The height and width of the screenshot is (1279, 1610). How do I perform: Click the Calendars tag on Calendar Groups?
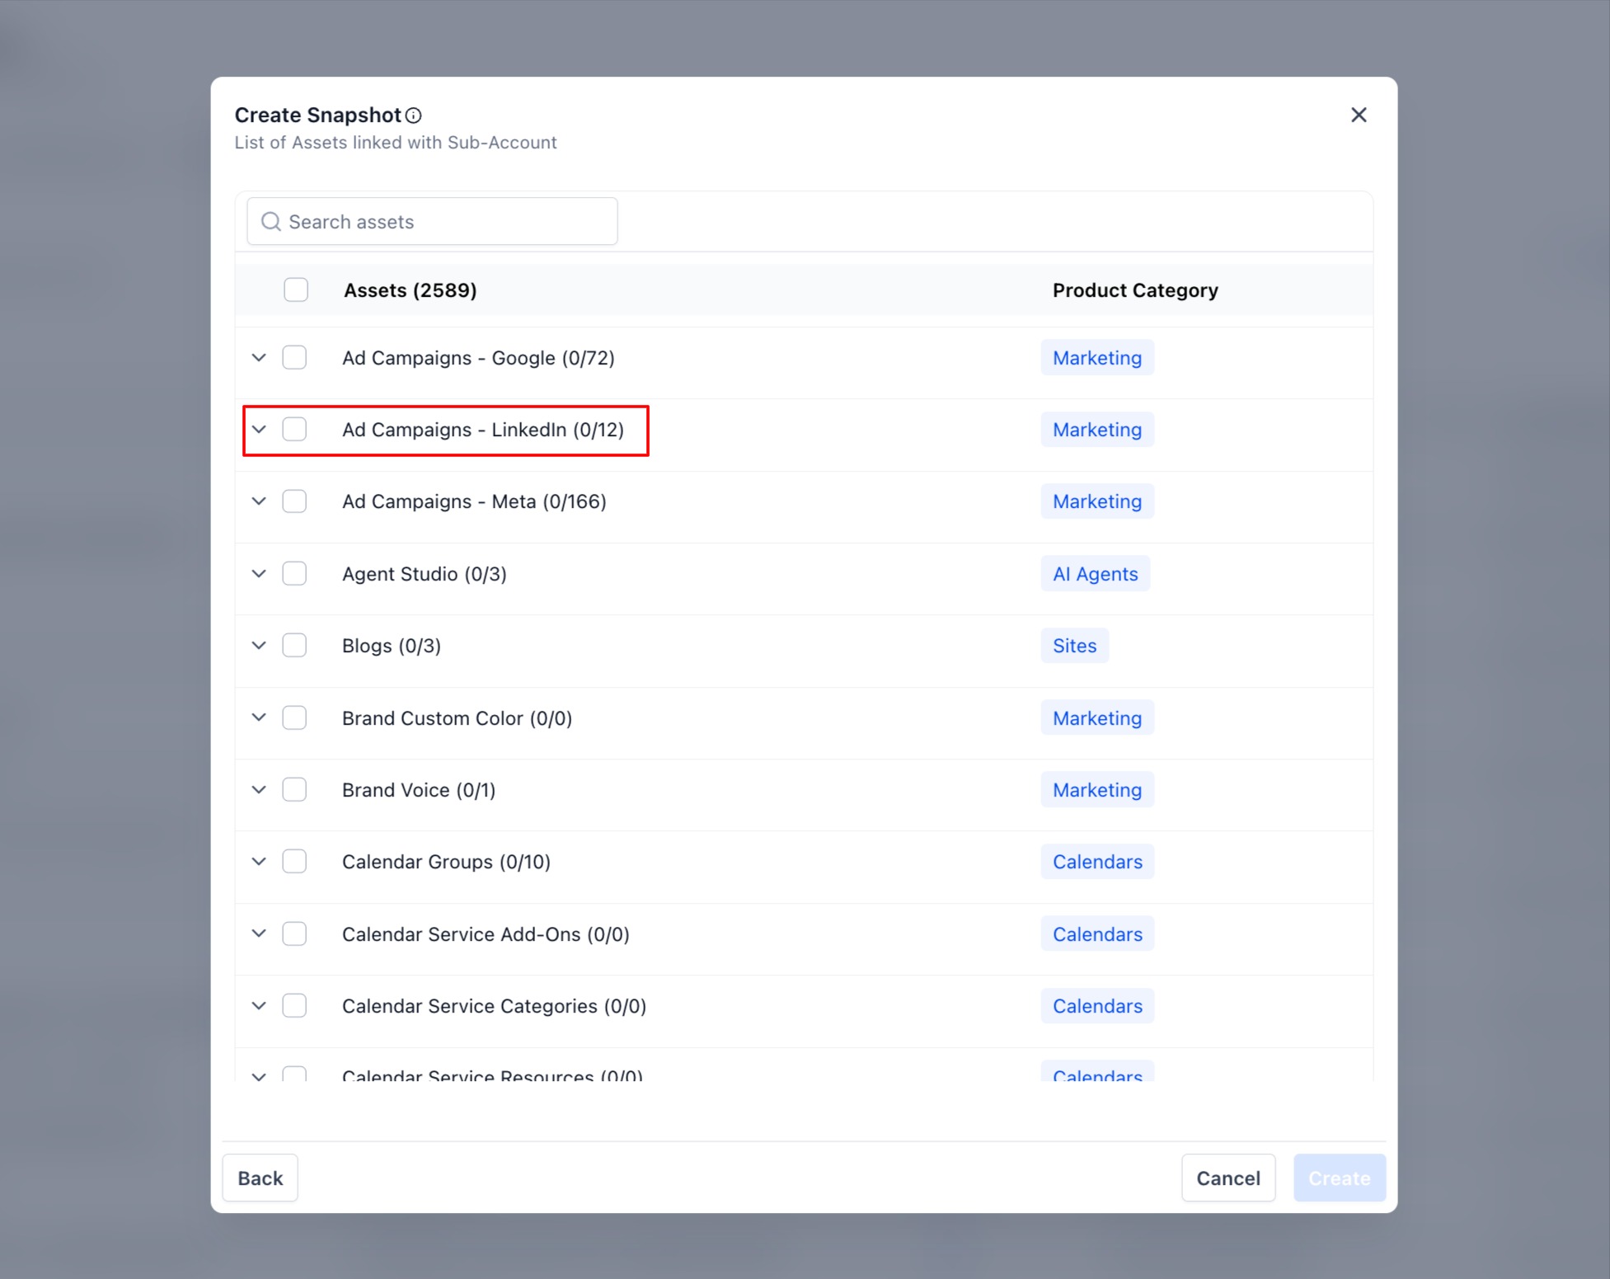pyautogui.click(x=1096, y=862)
